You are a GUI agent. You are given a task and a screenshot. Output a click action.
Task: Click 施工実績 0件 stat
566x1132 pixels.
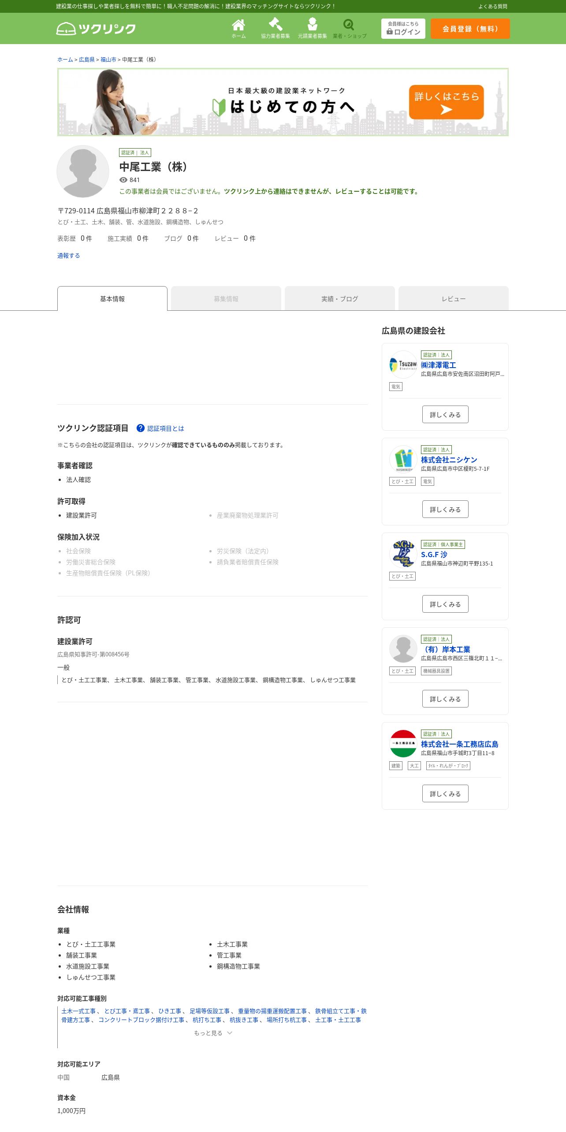(128, 238)
